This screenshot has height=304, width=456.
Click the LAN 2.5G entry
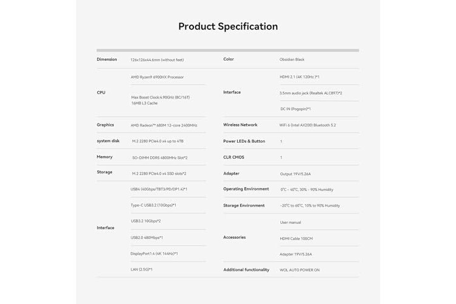pos(141,269)
